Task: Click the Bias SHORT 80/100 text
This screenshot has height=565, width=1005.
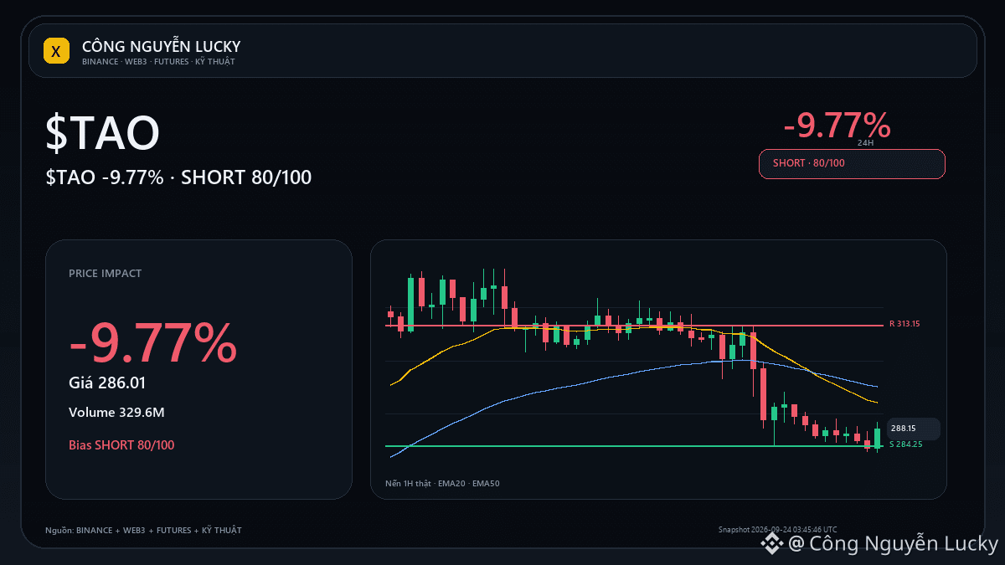Action: [x=121, y=445]
